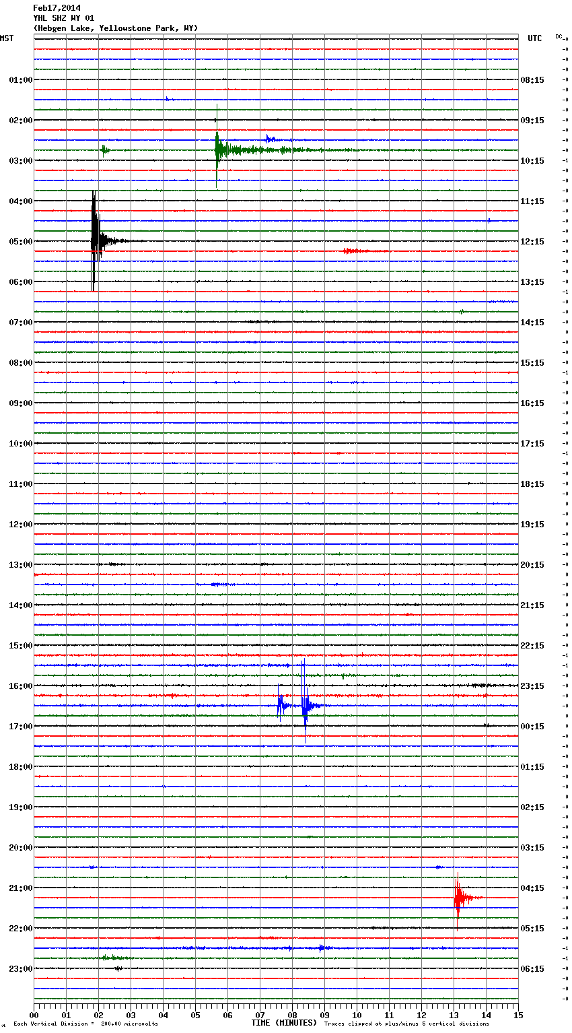Select the 07:00 MST row label
The image size is (572, 1033).
click(x=21, y=323)
